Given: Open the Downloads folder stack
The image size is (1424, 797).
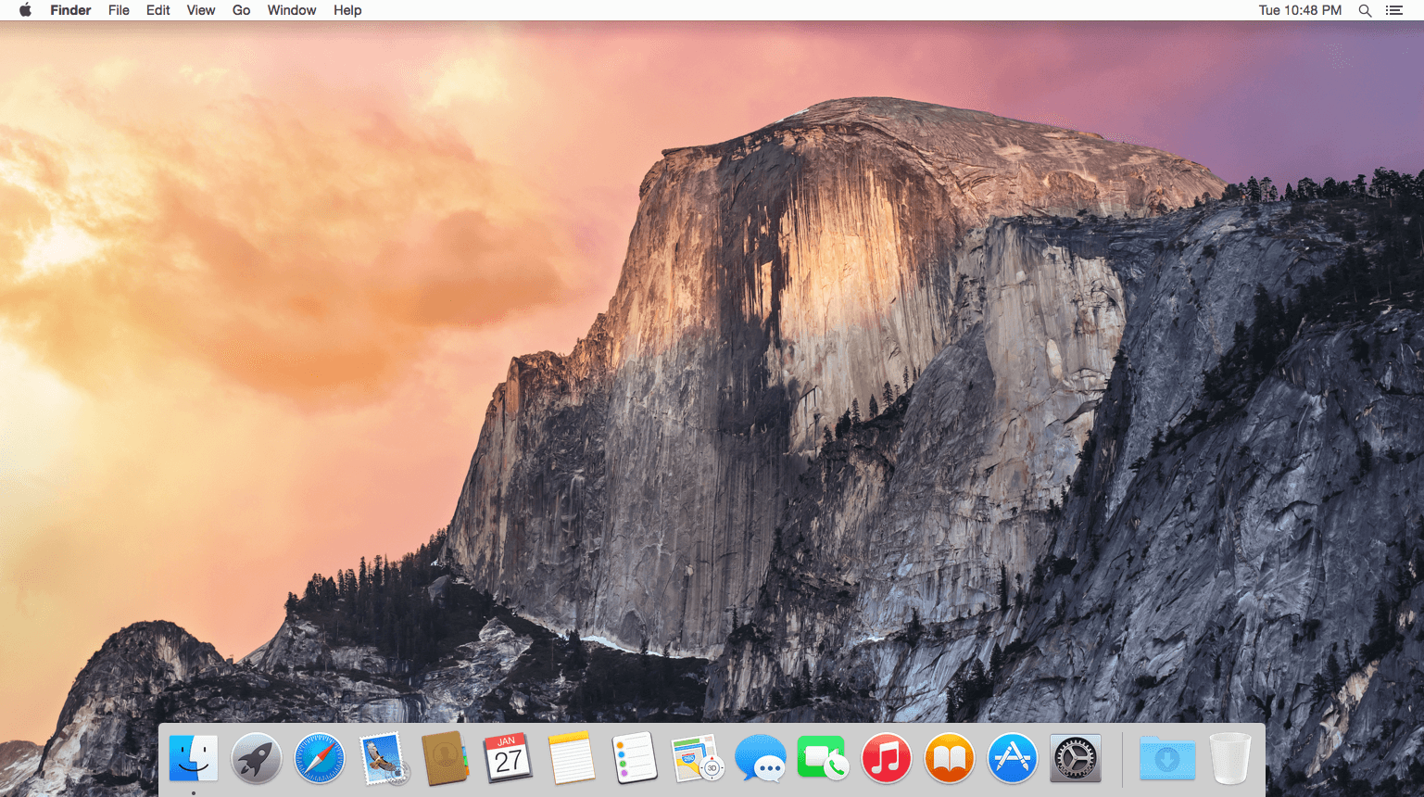Looking at the screenshot, I should click(1167, 758).
